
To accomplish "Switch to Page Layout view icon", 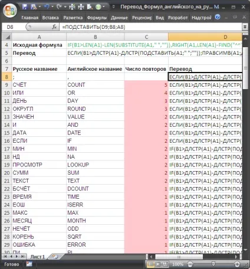I will pyautogui.click(x=158, y=264).
